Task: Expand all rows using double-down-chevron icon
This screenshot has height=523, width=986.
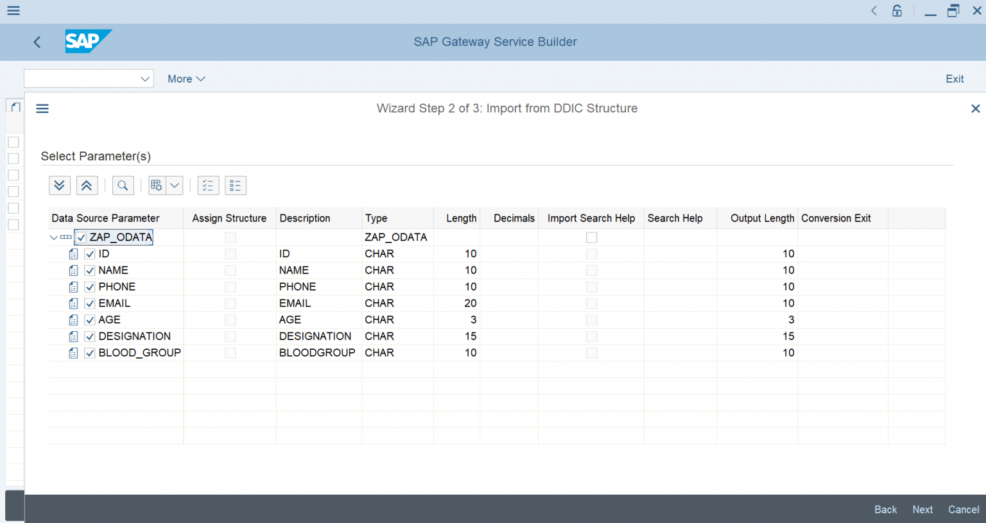Action: coord(60,185)
